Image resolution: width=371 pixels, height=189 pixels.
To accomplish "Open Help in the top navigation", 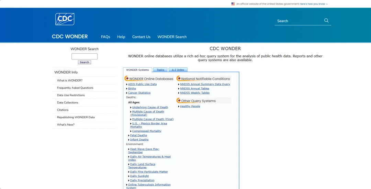I will coord(121,37).
